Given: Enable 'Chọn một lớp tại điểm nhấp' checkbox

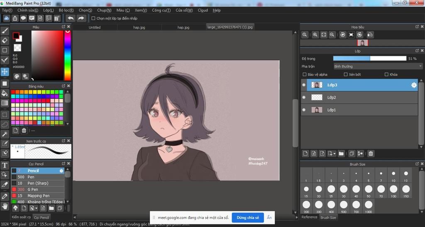Looking at the screenshot, I should pos(93,18).
